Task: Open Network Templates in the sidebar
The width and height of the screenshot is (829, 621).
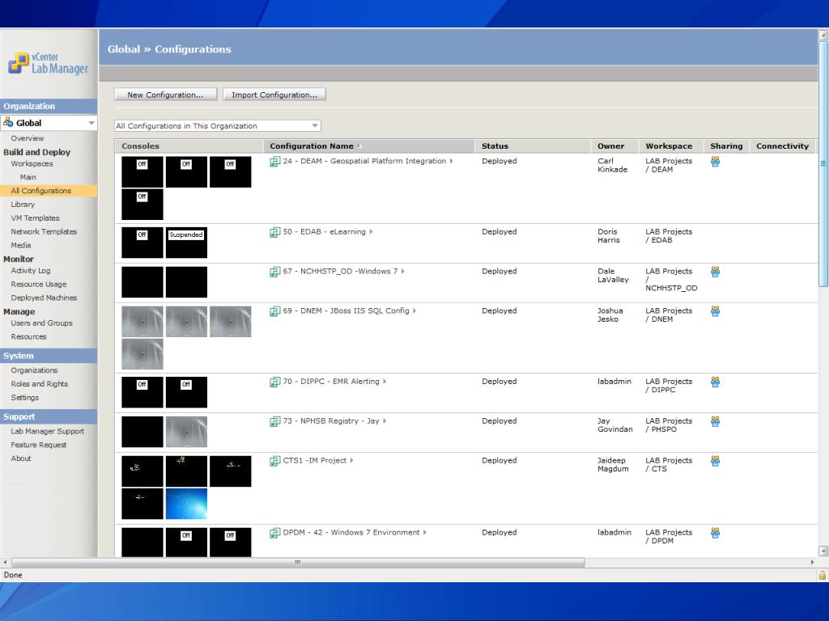Action: point(44,232)
